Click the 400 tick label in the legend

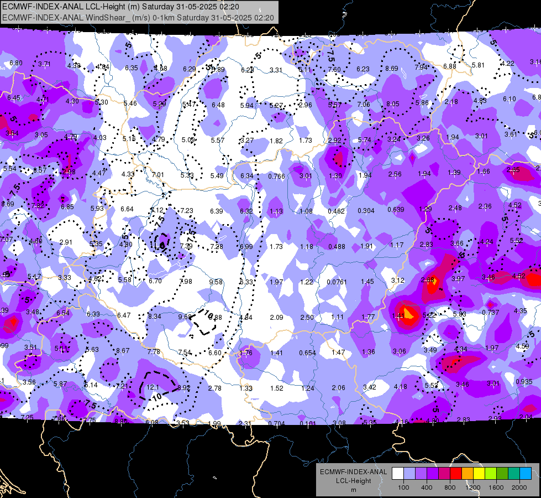point(427,487)
